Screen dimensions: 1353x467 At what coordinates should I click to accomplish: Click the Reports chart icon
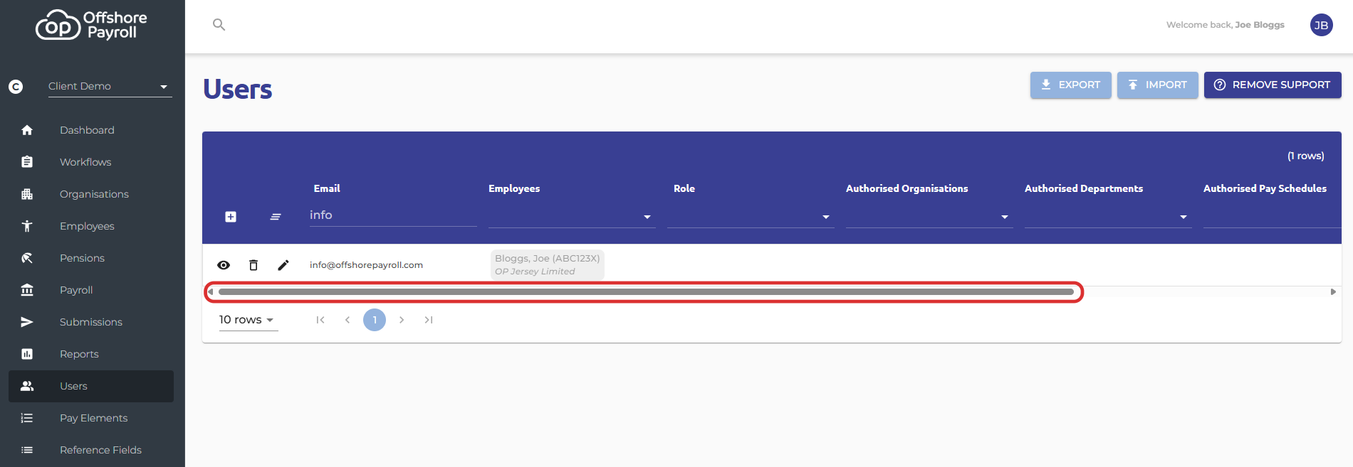(27, 354)
